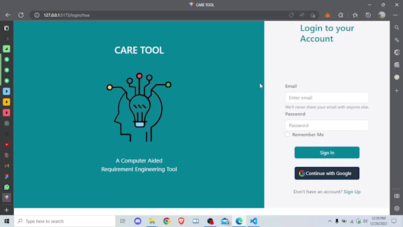This screenshot has height=227, width=403.
Task: Go back using browser back arrow
Action: click(x=8, y=15)
